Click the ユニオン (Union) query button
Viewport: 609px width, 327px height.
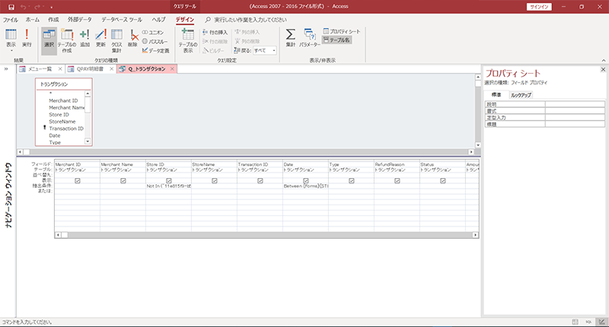tap(156, 32)
